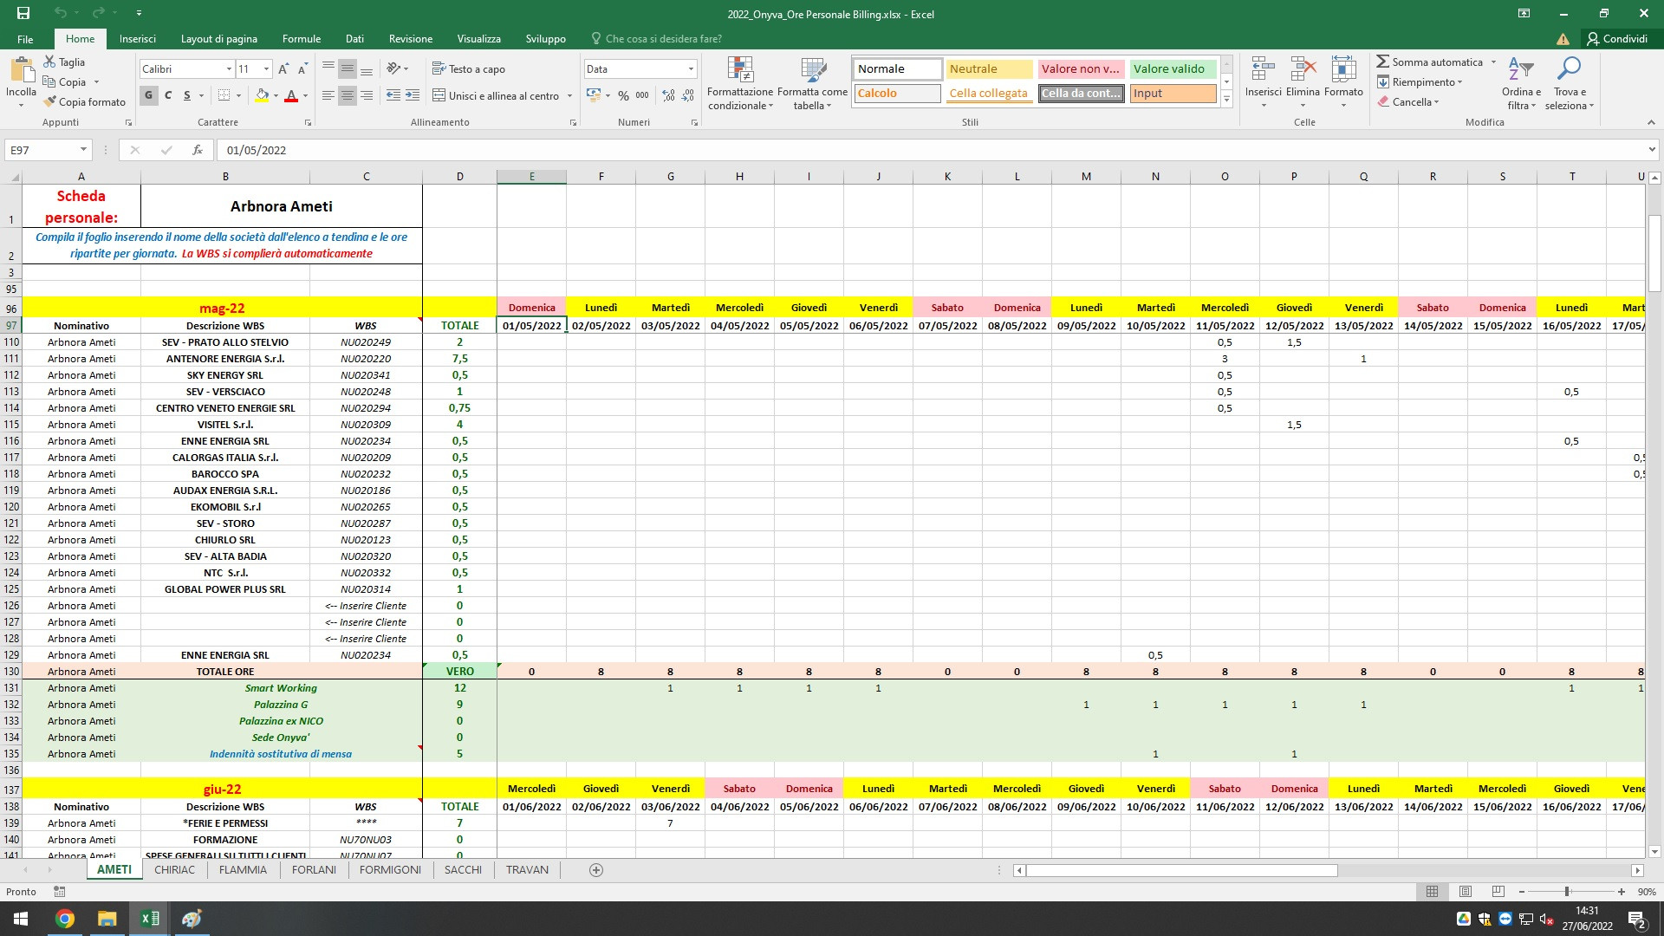Click the Paste (Incolla) clipboard icon
This screenshot has height=936, width=1664.
point(22,68)
